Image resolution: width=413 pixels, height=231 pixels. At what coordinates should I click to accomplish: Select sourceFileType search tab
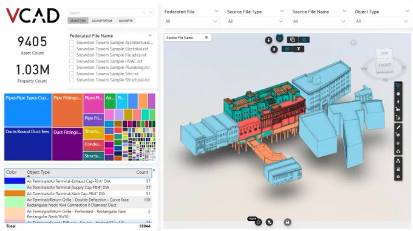point(102,21)
